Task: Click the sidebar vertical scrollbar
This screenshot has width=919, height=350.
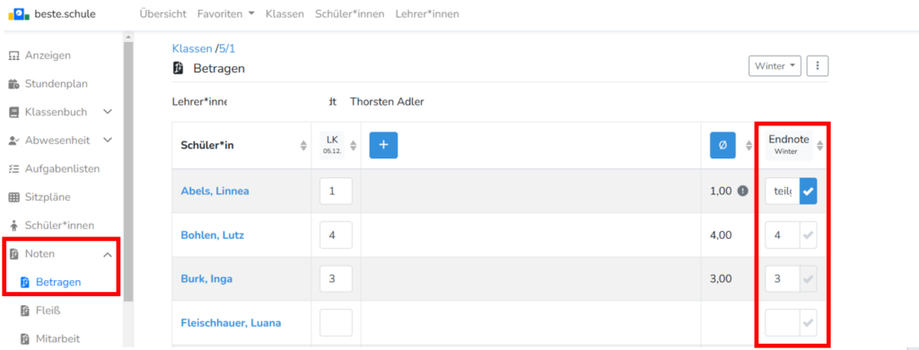Action: [128, 169]
